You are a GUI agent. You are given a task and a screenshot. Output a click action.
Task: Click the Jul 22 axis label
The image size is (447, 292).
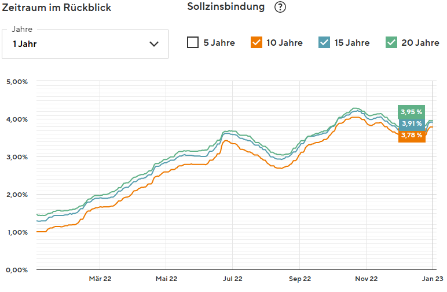click(x=233, y=279)
